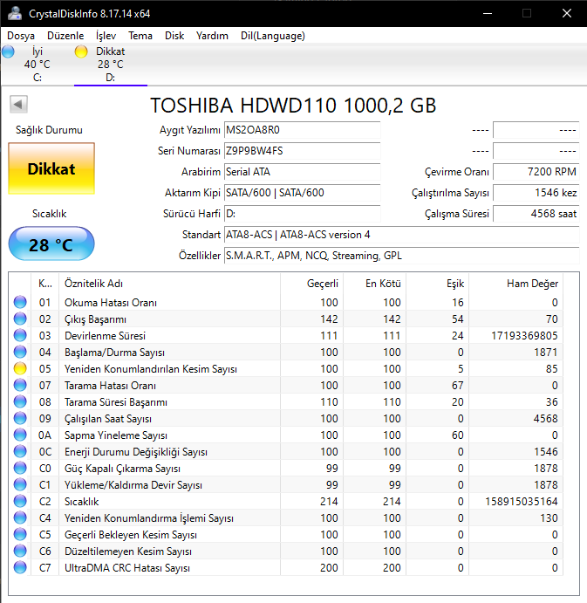This screenshot has width=587, height=603.
Task: Click status orb of Devirlenme Süresi row
Action: tap(20, 335)
